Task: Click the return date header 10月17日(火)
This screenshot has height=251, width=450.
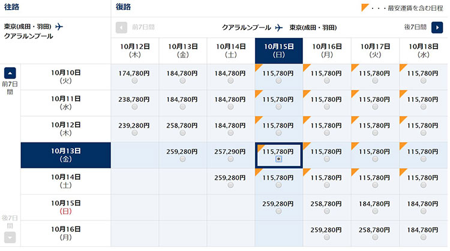Action: [375, 51]
